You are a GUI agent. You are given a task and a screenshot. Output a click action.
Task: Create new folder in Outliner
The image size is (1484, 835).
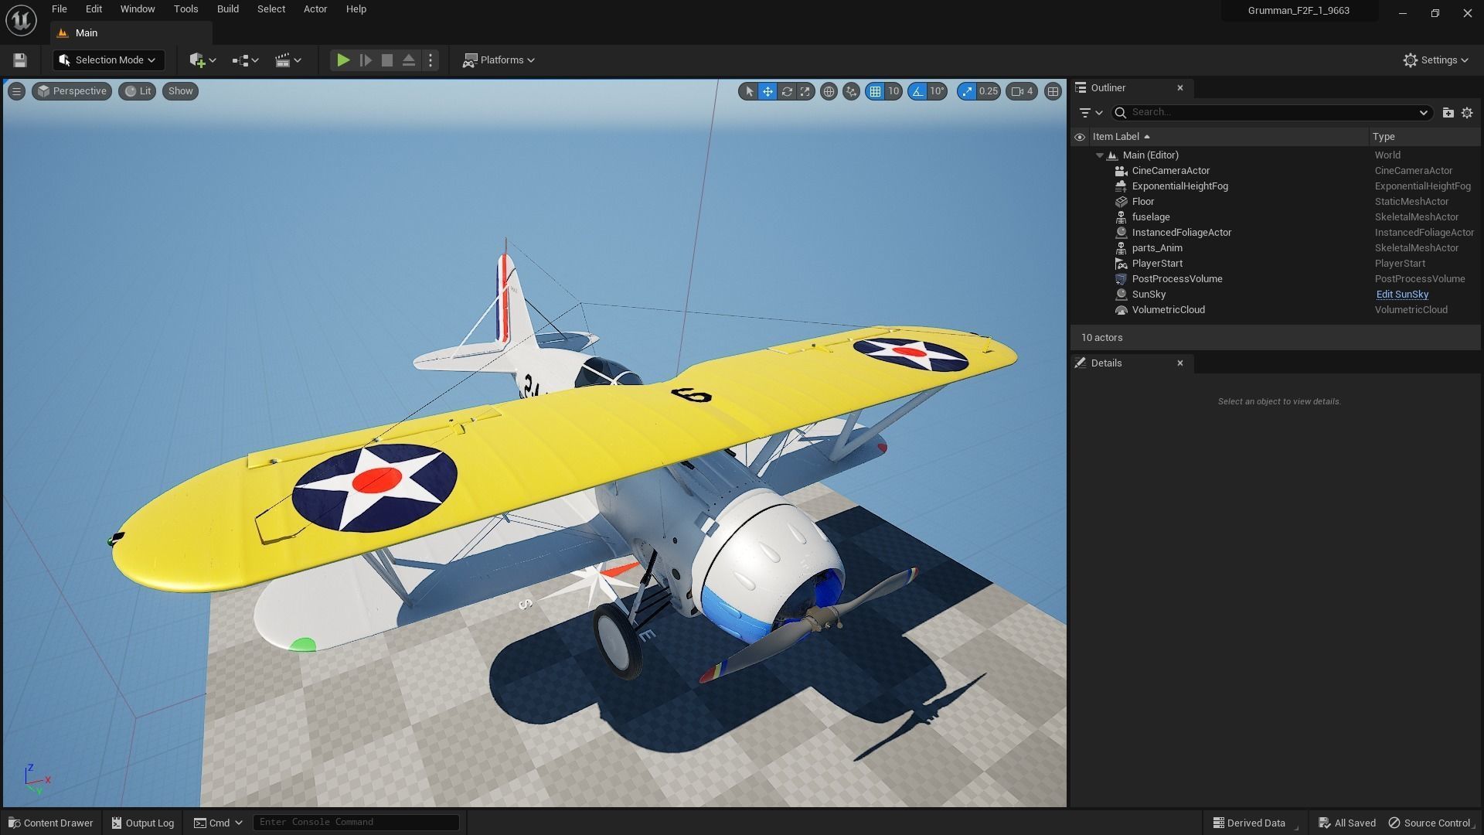click(x=1448, y=113)
